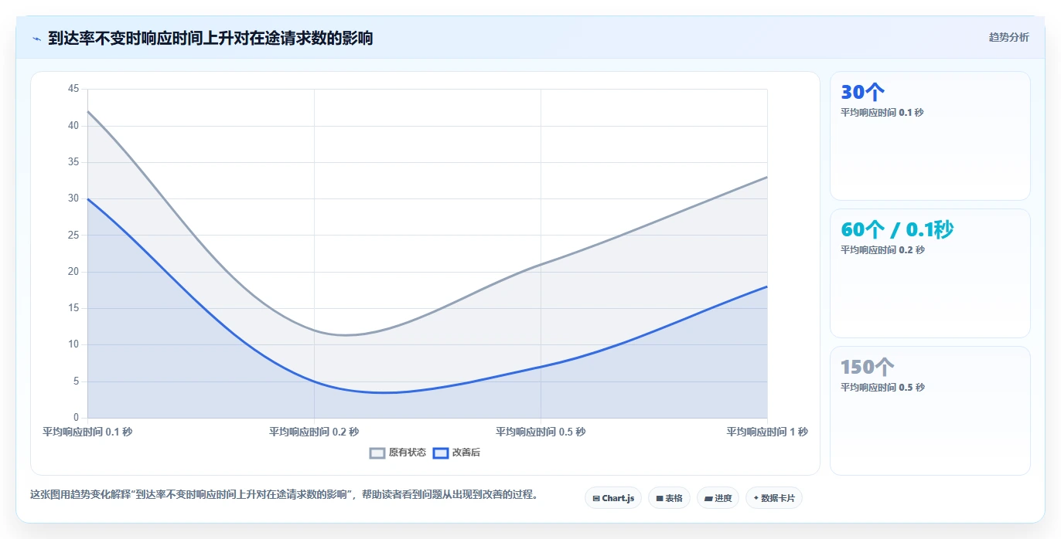
Task: Click the gray 原有状态 legend swatch
Action: pos(377,453)
